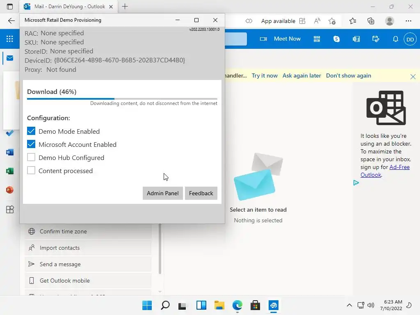Open the My Day calendar-check icon
Screen dimensions: 420x315
[x=376, y=39]
